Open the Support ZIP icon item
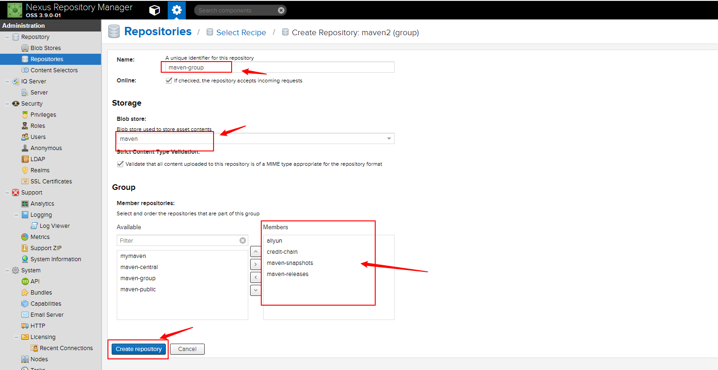 pyautogui.click(x=25, y=248)
